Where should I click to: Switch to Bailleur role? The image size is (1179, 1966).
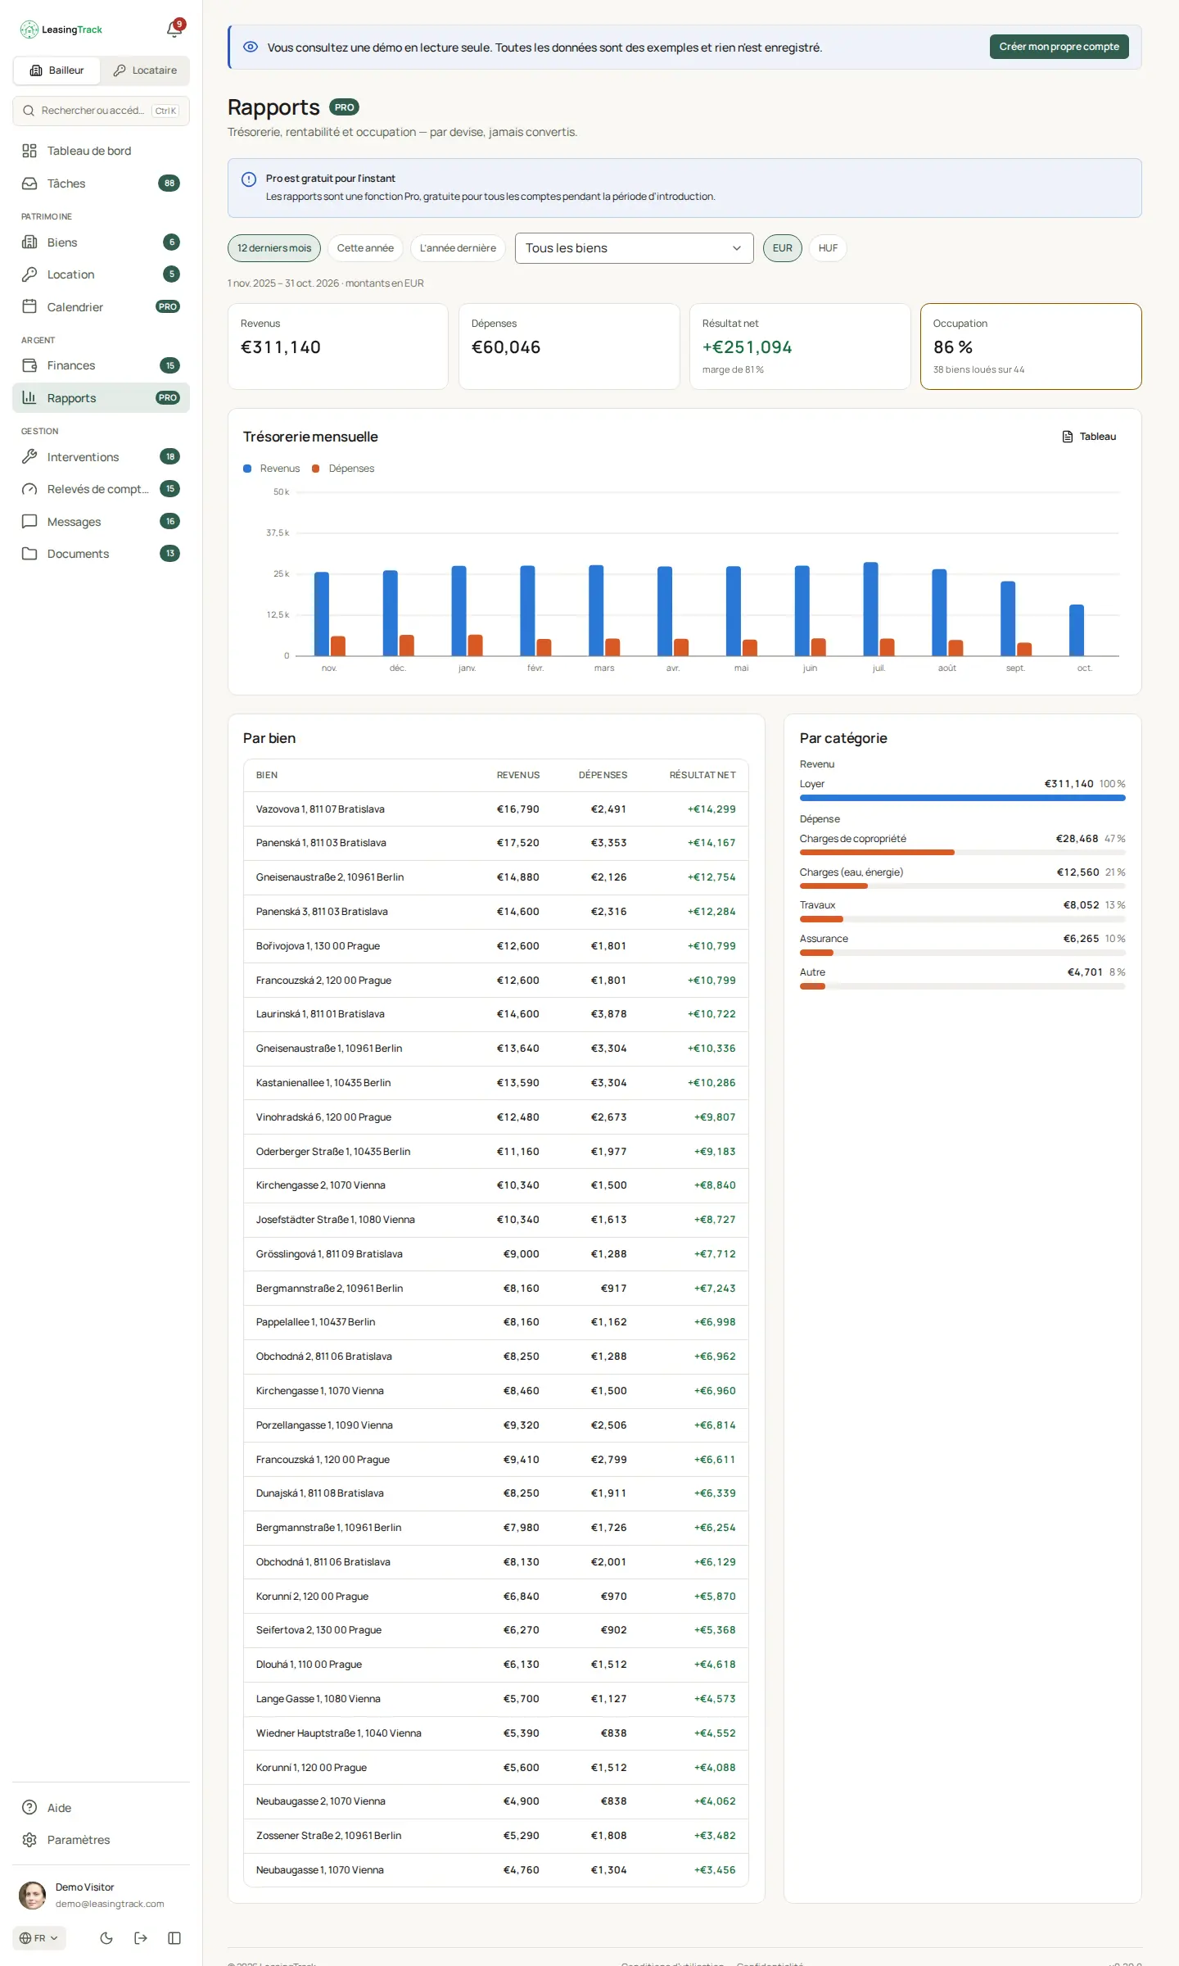(57, 70)
